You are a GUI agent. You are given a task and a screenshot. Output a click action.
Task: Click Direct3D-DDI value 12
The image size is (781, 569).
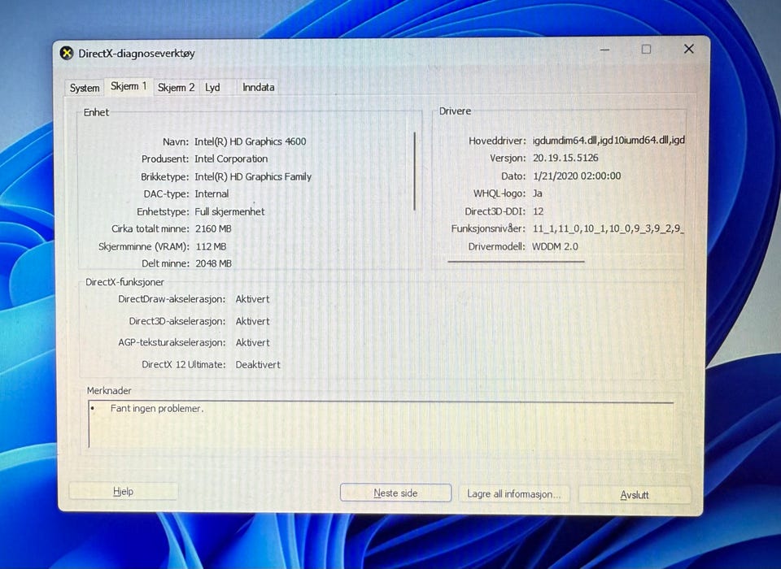coord(538,211)
